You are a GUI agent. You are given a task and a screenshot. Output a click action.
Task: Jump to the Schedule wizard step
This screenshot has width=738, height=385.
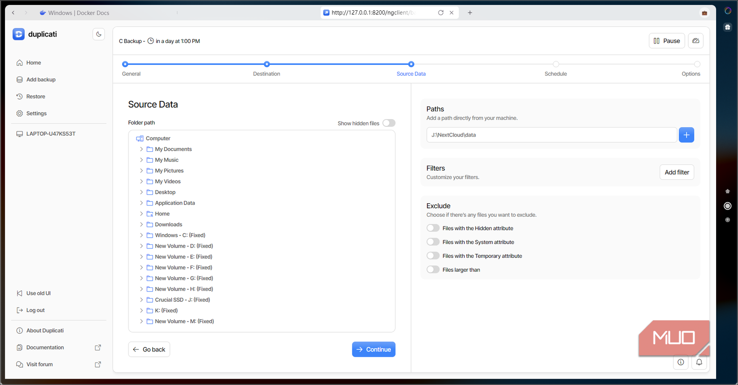556,64
